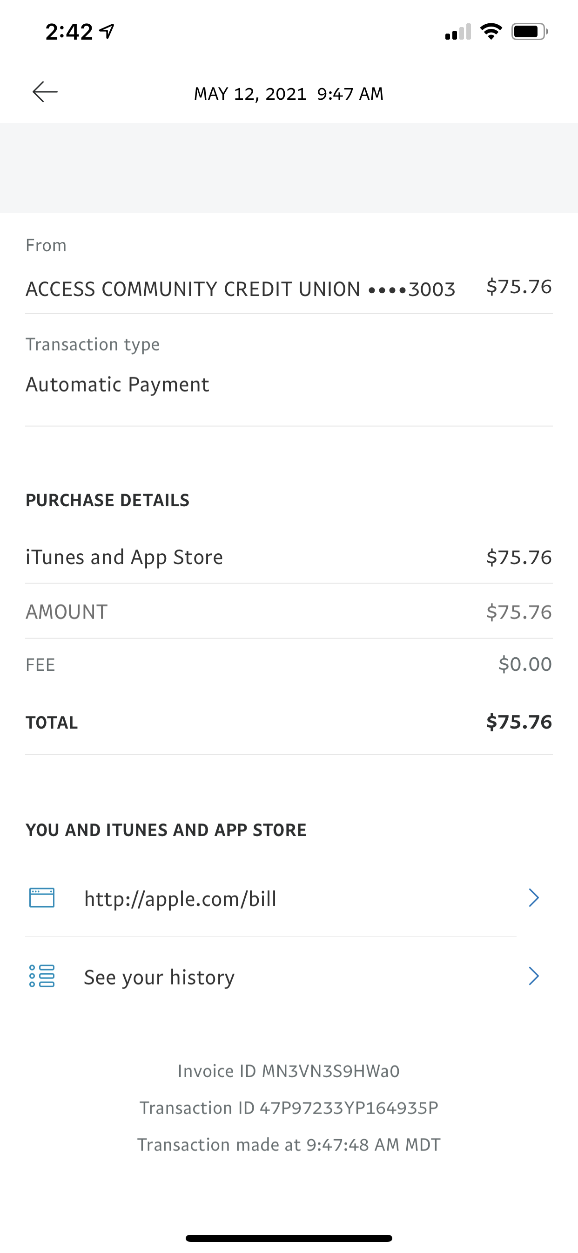This screenshot has width=578, height=1253.
Task: Tap the cellular signal bars icon
Action: pos(458,32)
